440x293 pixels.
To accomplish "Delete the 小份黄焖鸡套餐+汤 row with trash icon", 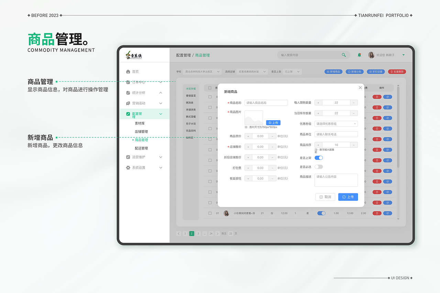I will [377, 213].
